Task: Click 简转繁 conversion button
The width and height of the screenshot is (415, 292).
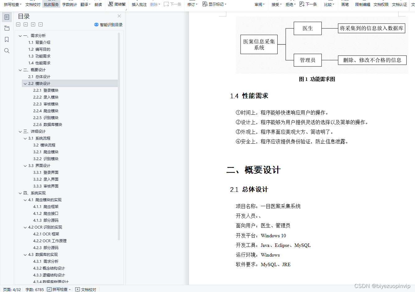Action: pos(117,4)
